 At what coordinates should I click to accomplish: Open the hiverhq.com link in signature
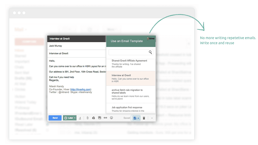[81, 89]
